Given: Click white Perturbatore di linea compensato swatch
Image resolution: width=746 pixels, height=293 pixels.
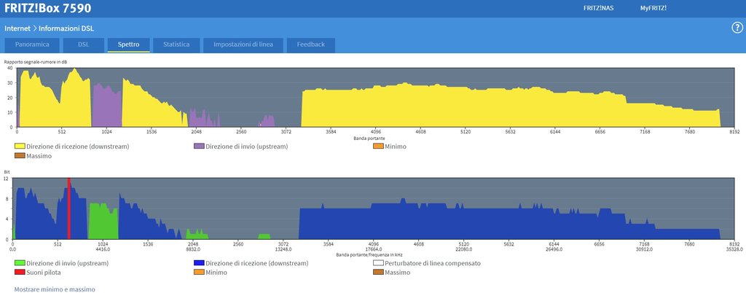Looking at the screenshot, I should [x=377, y=263].
